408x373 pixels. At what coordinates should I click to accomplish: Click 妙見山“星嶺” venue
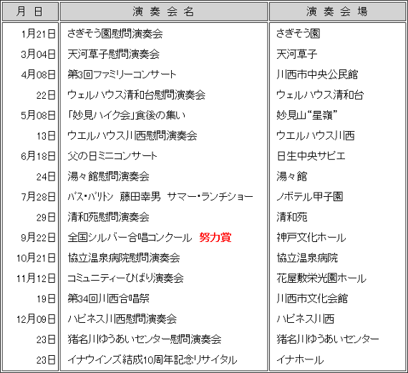[x=307, y=115]
